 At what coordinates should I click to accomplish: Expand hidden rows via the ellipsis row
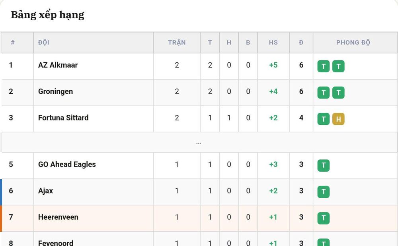pos(199,142)
